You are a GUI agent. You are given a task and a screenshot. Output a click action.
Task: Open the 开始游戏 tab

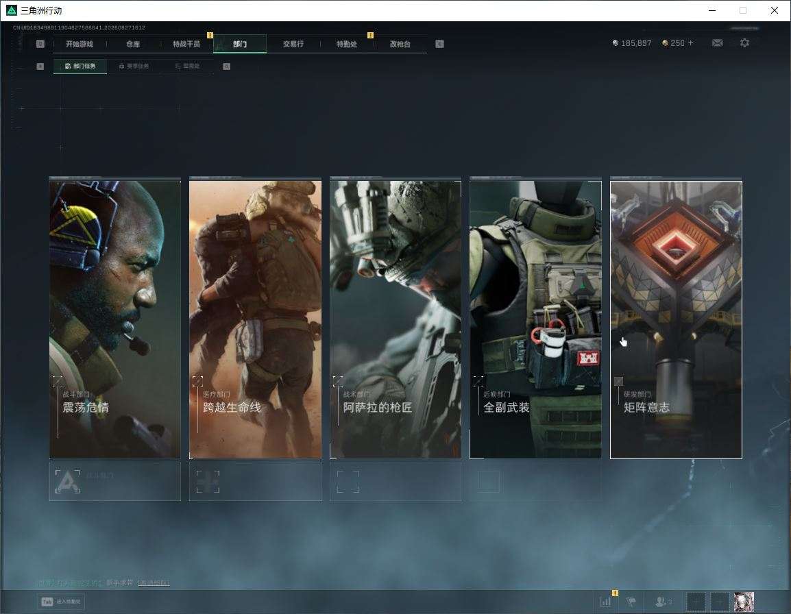tap(80, 44)
